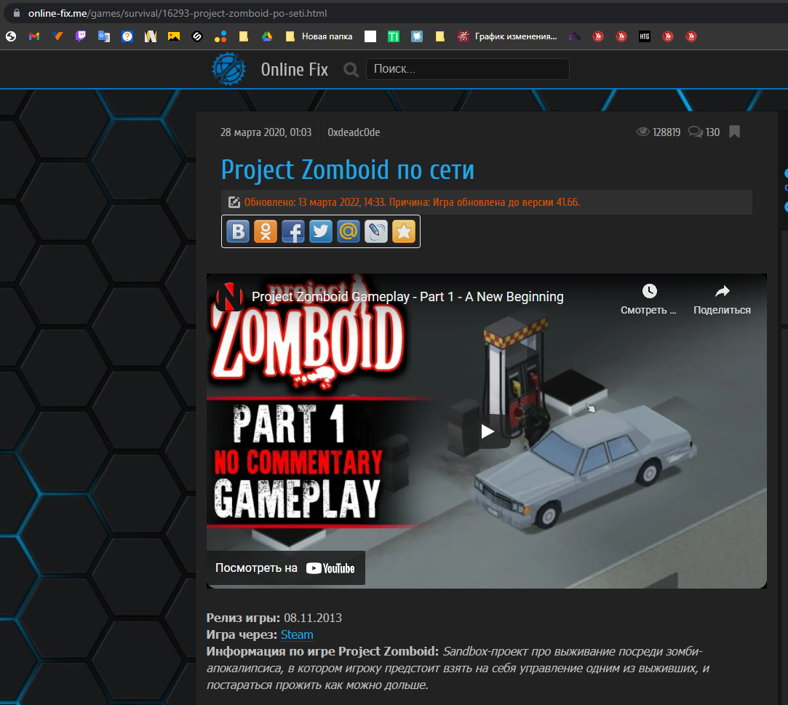
Task: Click Поделиться share arrow on video
Action: [723, 300]
